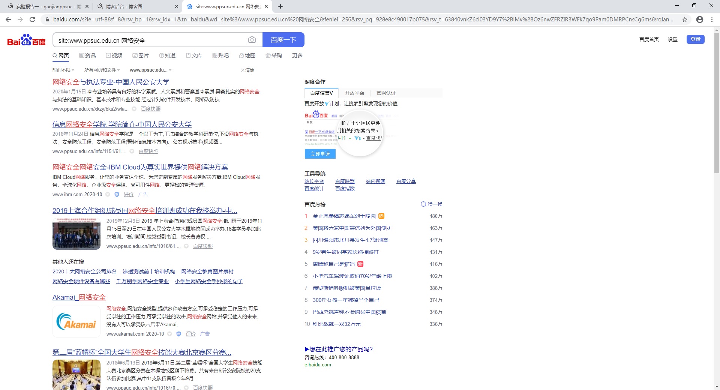This screenshot has width=720, height=390.
Task: Open the 更多 search categories
Action: (x=297, y=55)
